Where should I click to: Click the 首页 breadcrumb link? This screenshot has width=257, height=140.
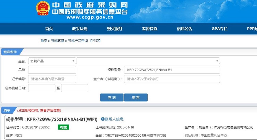pos(44,41)
